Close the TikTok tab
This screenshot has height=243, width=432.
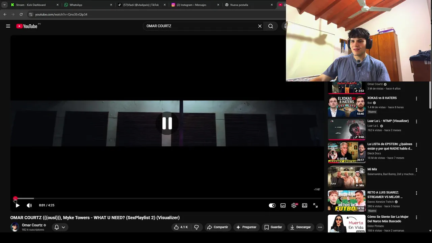(x=165, y=5)
